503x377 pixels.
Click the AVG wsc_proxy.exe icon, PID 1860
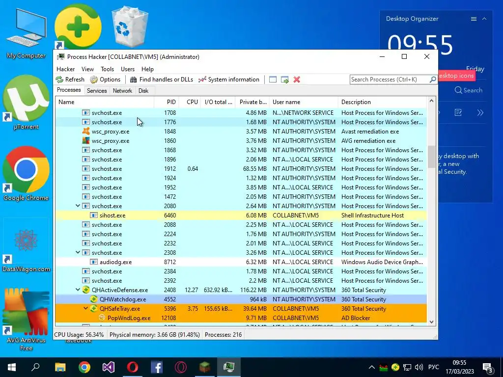click(x=86, y=141)
